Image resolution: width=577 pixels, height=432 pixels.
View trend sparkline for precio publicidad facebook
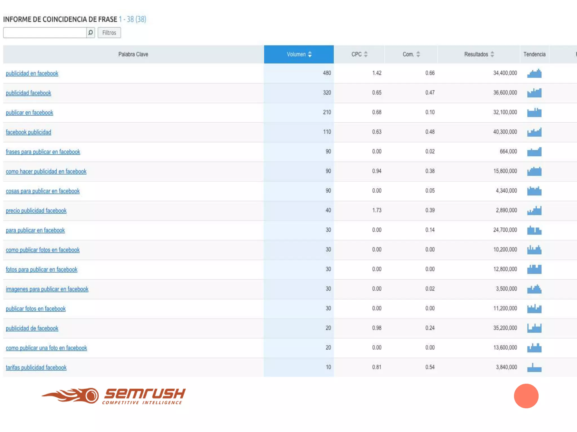point(534,210)
